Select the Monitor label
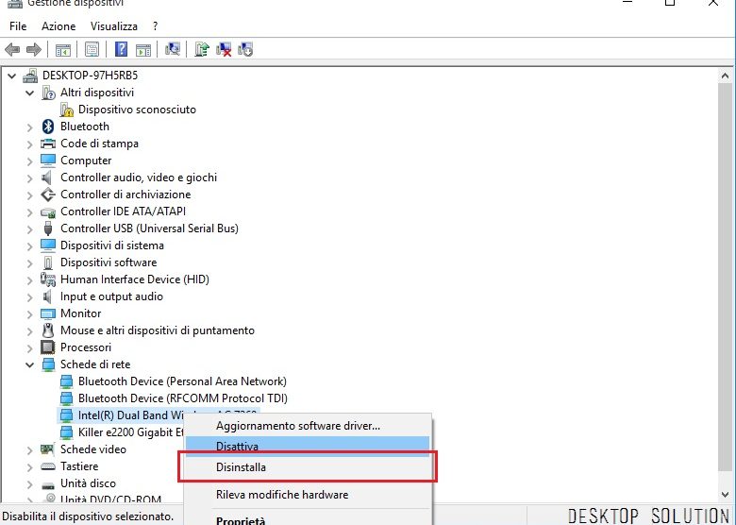Viewport: 736px width, 525px height. coord(81,313)
